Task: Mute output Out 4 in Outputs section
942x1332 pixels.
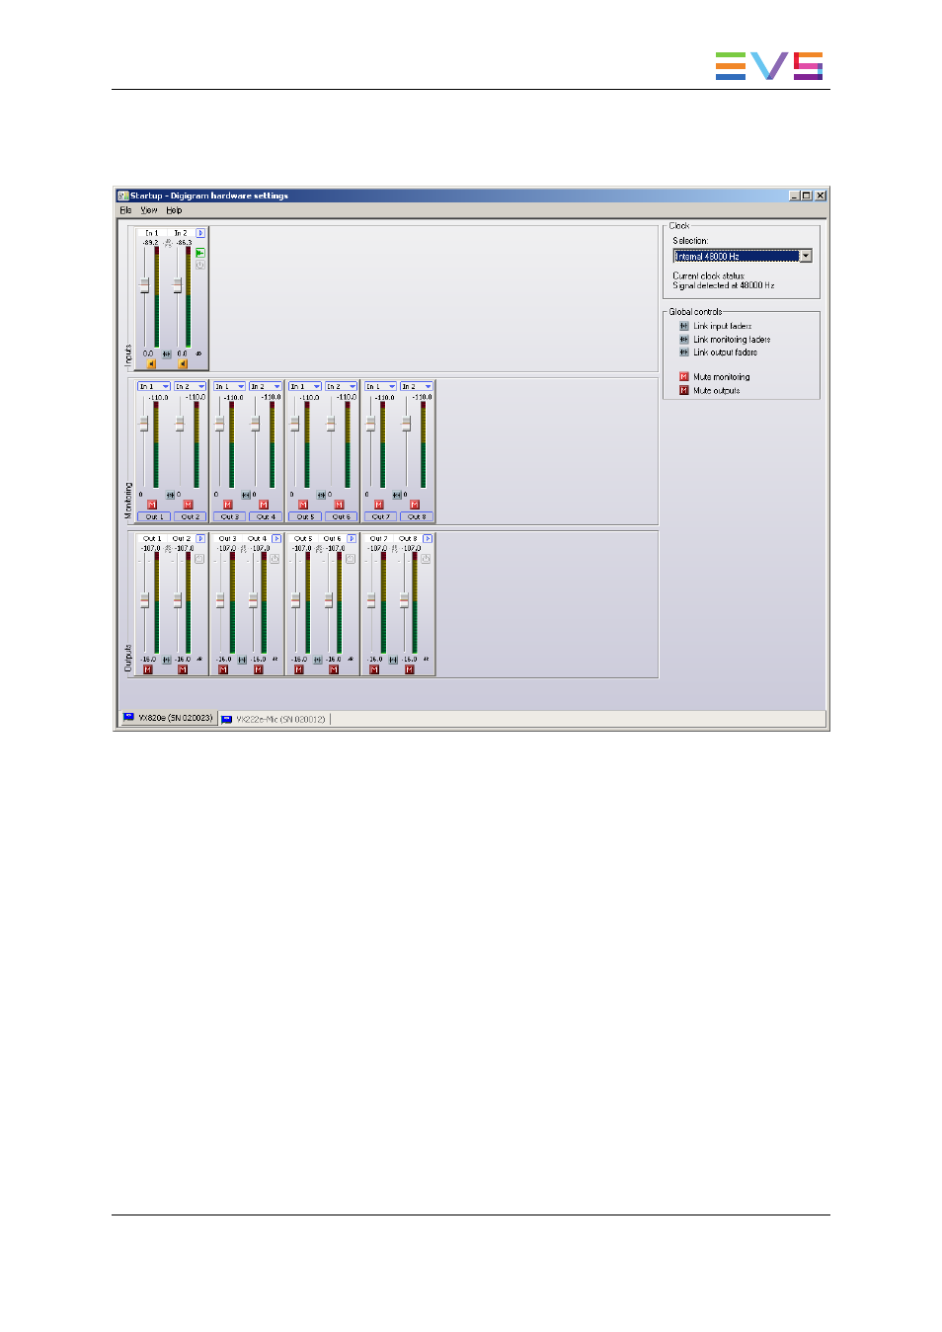Action: (259, 669)
